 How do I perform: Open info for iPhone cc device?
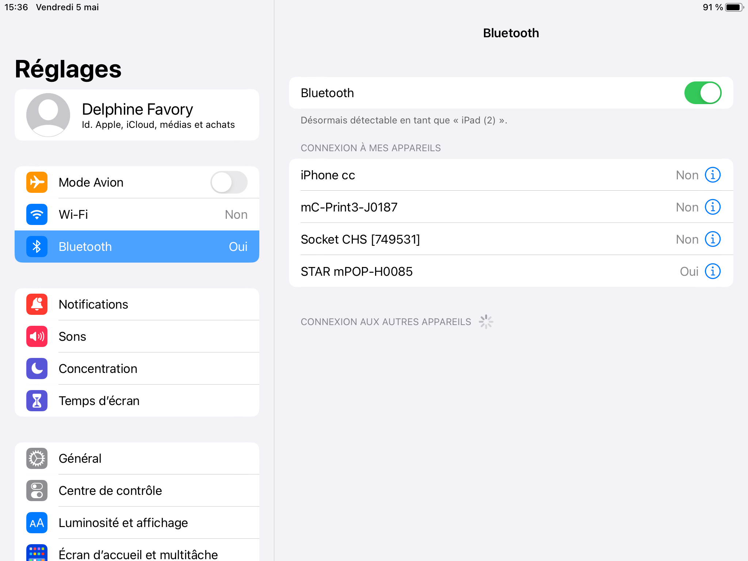tap(713, 175)
